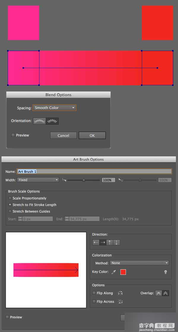Select Stretch to Fit Stroke Length
The height and width of the screenshot is (332, 178).
(x=10, y=205)
